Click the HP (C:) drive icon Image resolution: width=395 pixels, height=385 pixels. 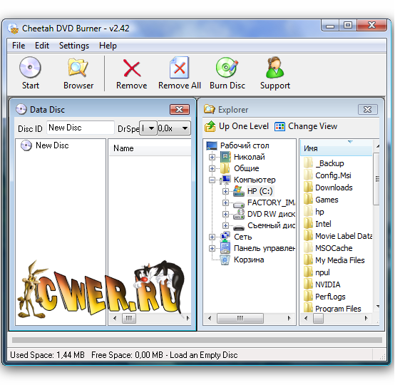pos(239,191)
